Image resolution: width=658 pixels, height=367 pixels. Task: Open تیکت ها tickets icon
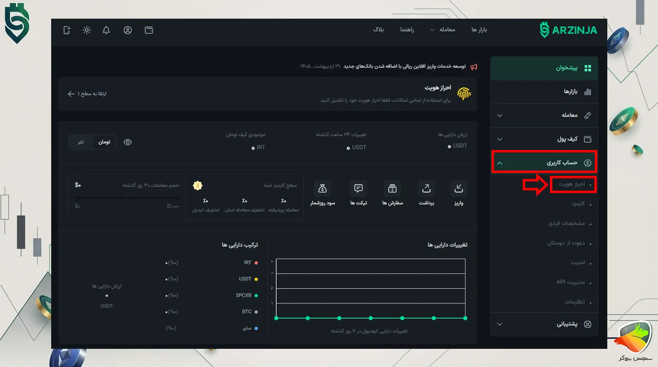(359, 188)
